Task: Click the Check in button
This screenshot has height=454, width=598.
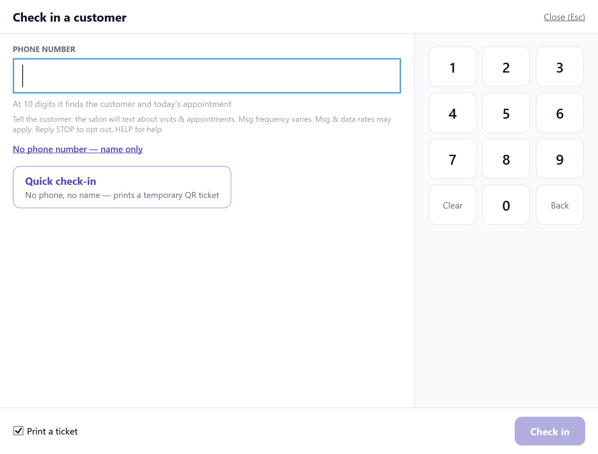Action: 550,431
